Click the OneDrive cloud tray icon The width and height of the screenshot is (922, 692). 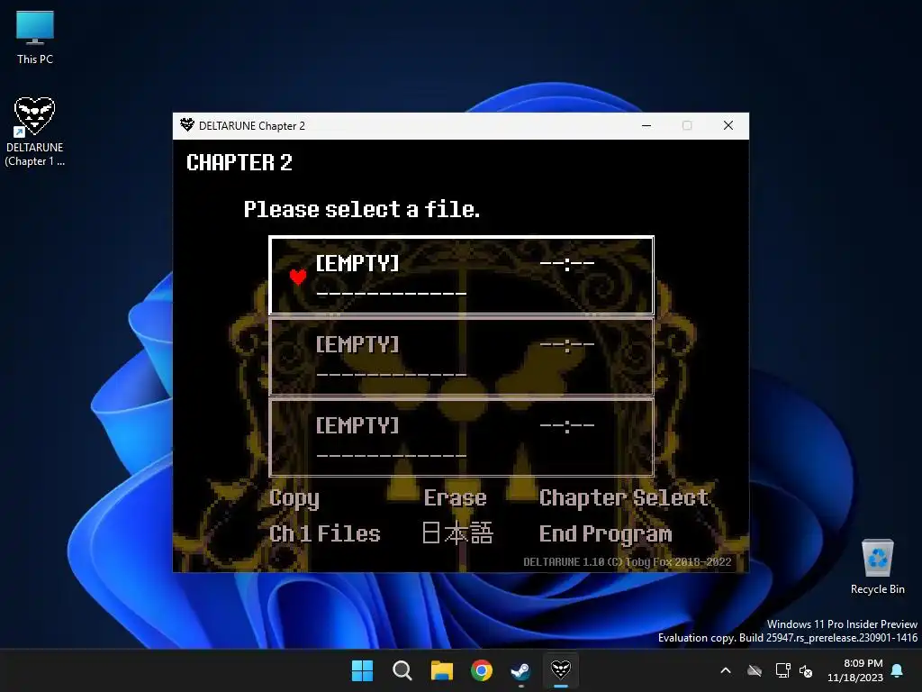point(755,670)
